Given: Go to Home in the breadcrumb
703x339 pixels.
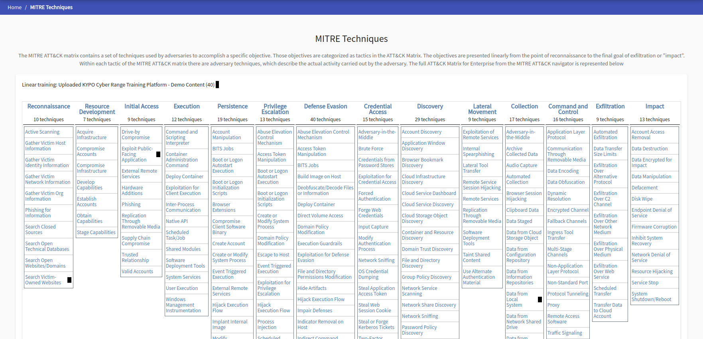Looking at the screenshot, I should pos(14,7).
